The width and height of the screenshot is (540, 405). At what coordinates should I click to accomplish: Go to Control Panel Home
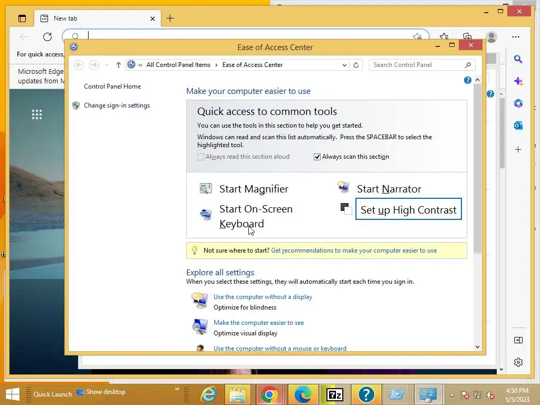point(112,86)
